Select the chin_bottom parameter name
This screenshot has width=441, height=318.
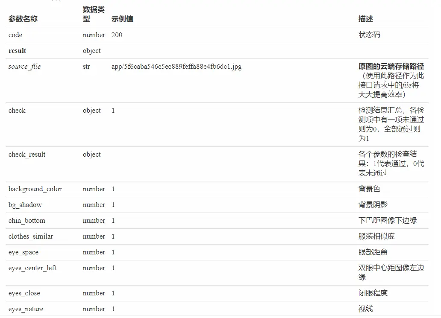pyautogui.click(x=27, y=221)
